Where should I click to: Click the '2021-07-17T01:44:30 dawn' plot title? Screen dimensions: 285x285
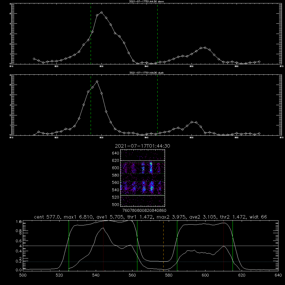click(146, 1)
